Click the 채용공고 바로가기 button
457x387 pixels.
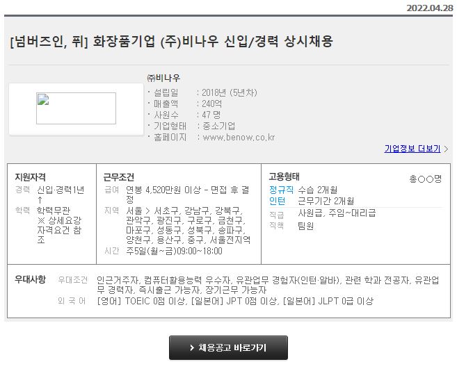point(228,347)
